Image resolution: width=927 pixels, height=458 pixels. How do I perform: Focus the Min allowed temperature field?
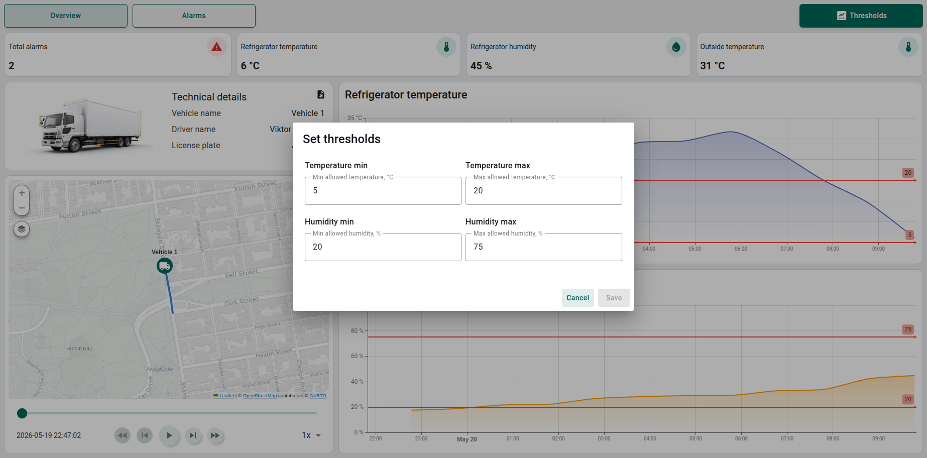[383, 191]
